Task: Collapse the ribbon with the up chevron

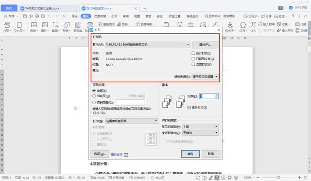Action: (x=306, y=16)
